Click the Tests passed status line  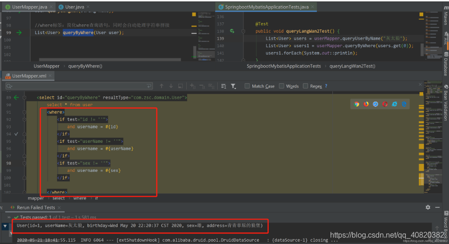[x=55, y=217]
